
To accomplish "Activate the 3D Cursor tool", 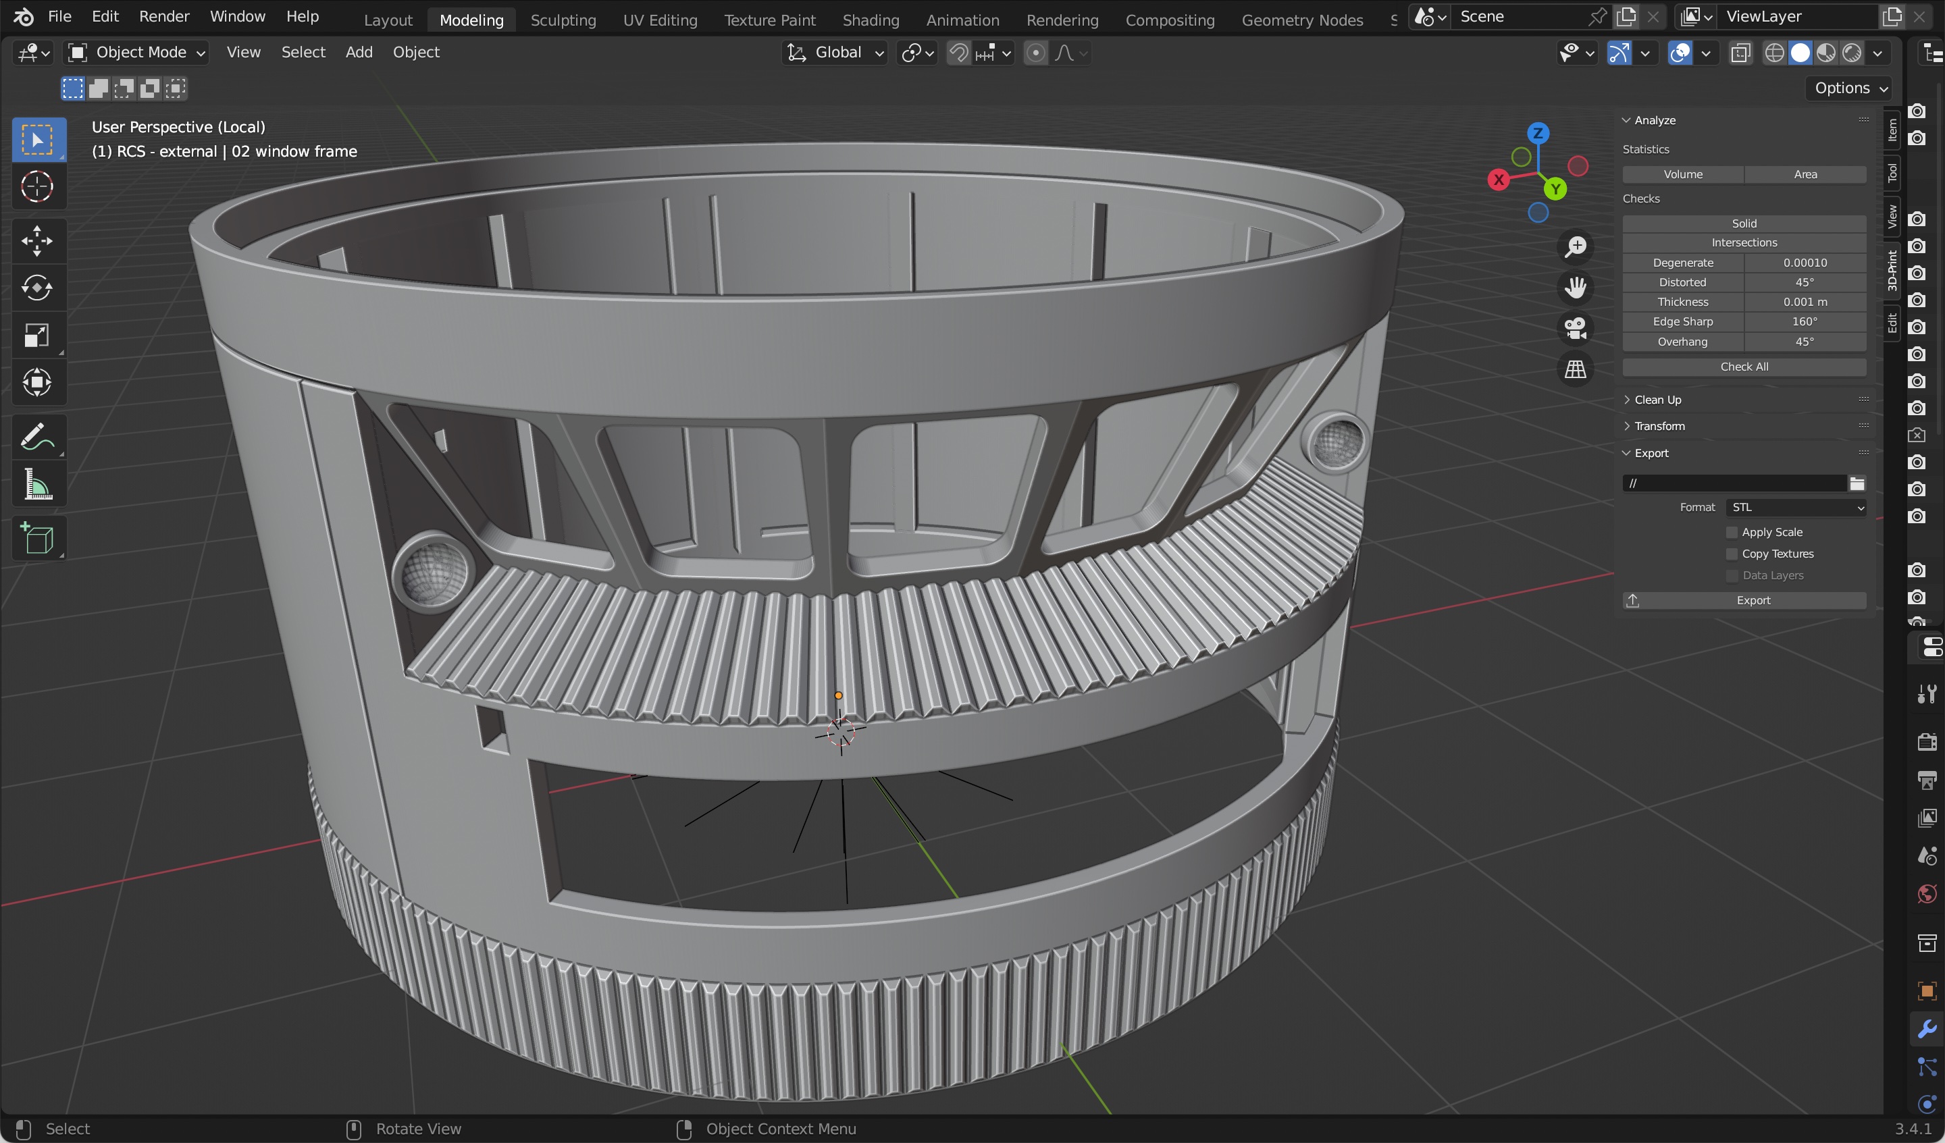I will click(x=38, y=187).
